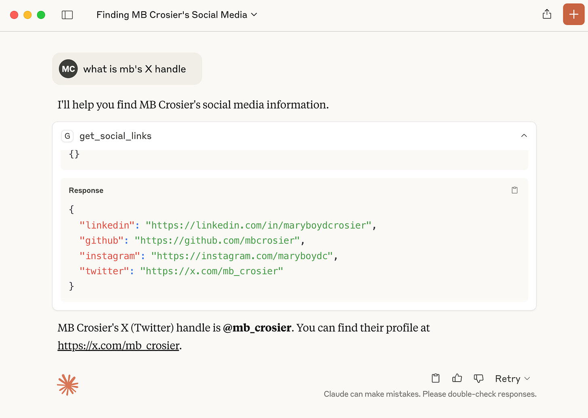Click the bold @mb_crosier handle text
Viewport: 588px width, 418px height.
(257, 328)
